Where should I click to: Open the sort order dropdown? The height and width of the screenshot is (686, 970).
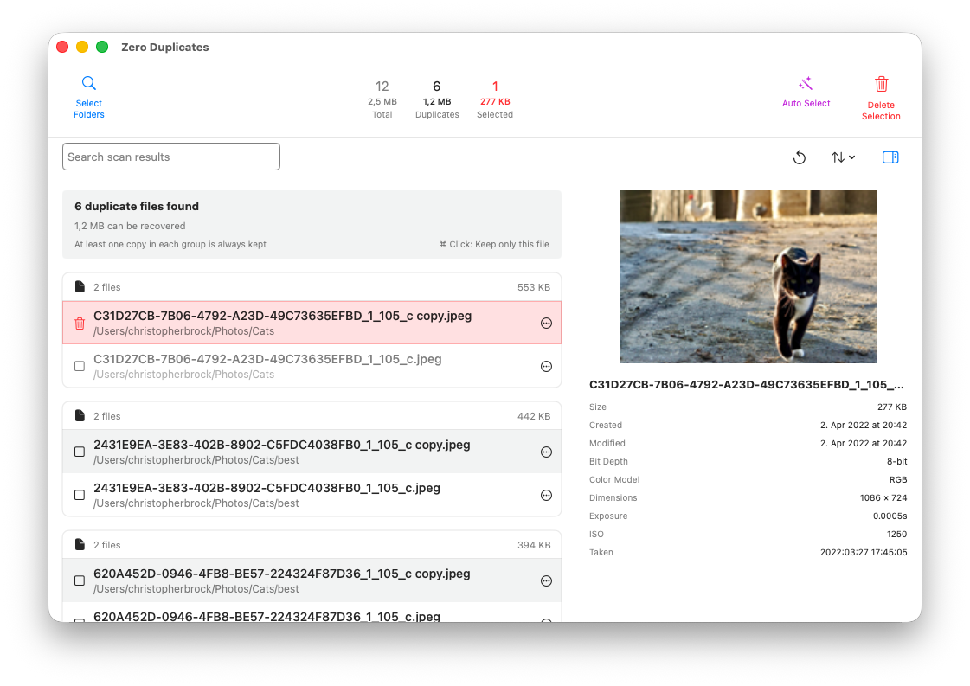(x=843, y=157)
